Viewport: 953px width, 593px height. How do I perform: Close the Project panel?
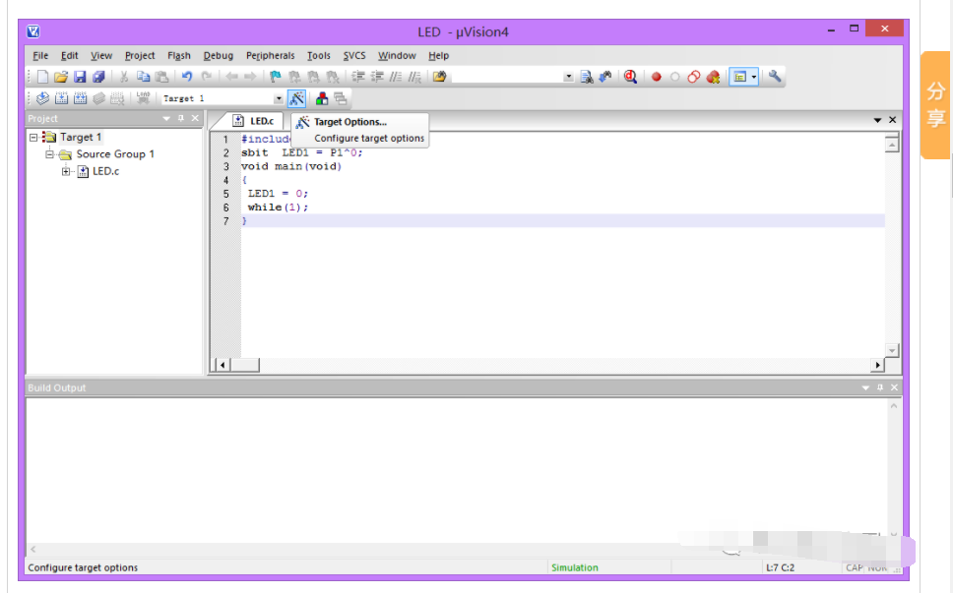click(195, 118)
